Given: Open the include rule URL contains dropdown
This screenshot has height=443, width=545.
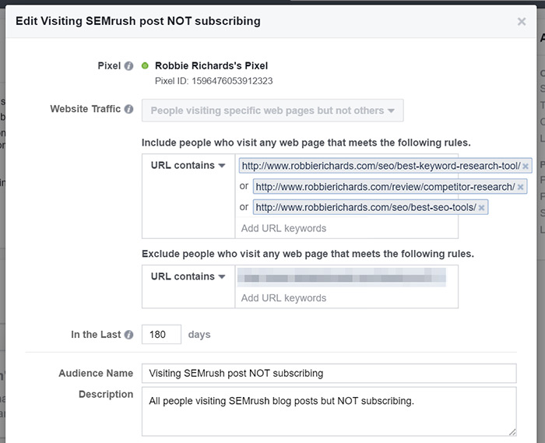Looking at the screenshot, I should (x=188, y=166).
